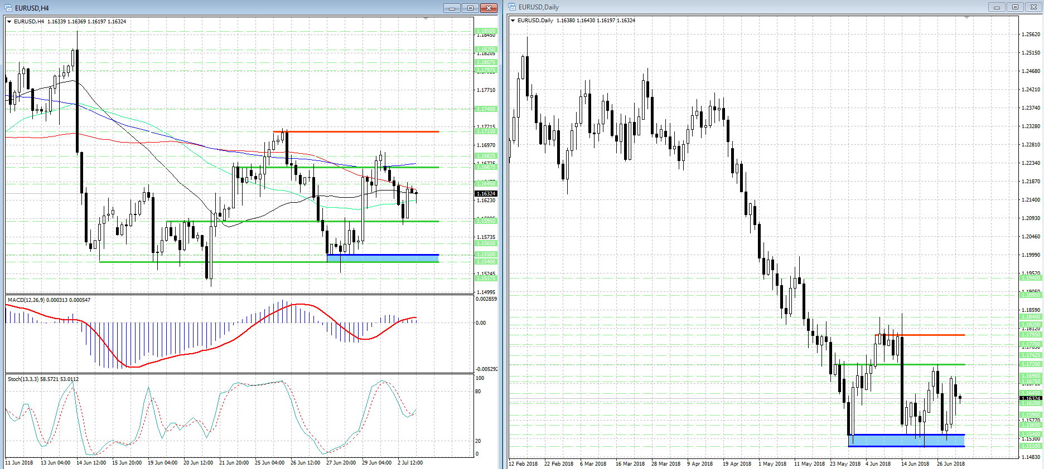Screen dimensions: 1044x469
Task: Click the chart shift marker on H4 chart
Action: (x=426, y=19)
